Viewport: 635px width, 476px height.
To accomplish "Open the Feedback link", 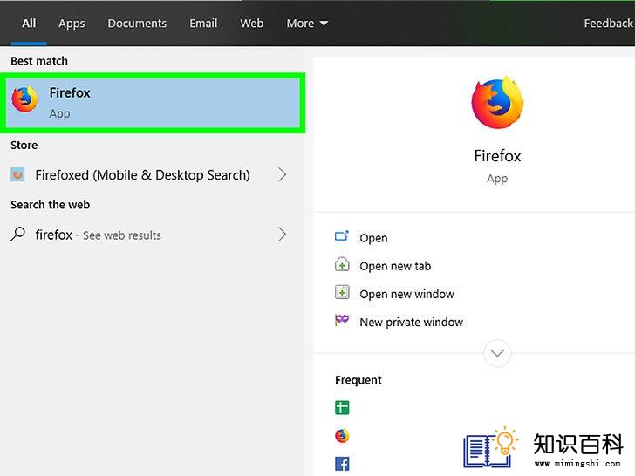I will pos(608,24).
